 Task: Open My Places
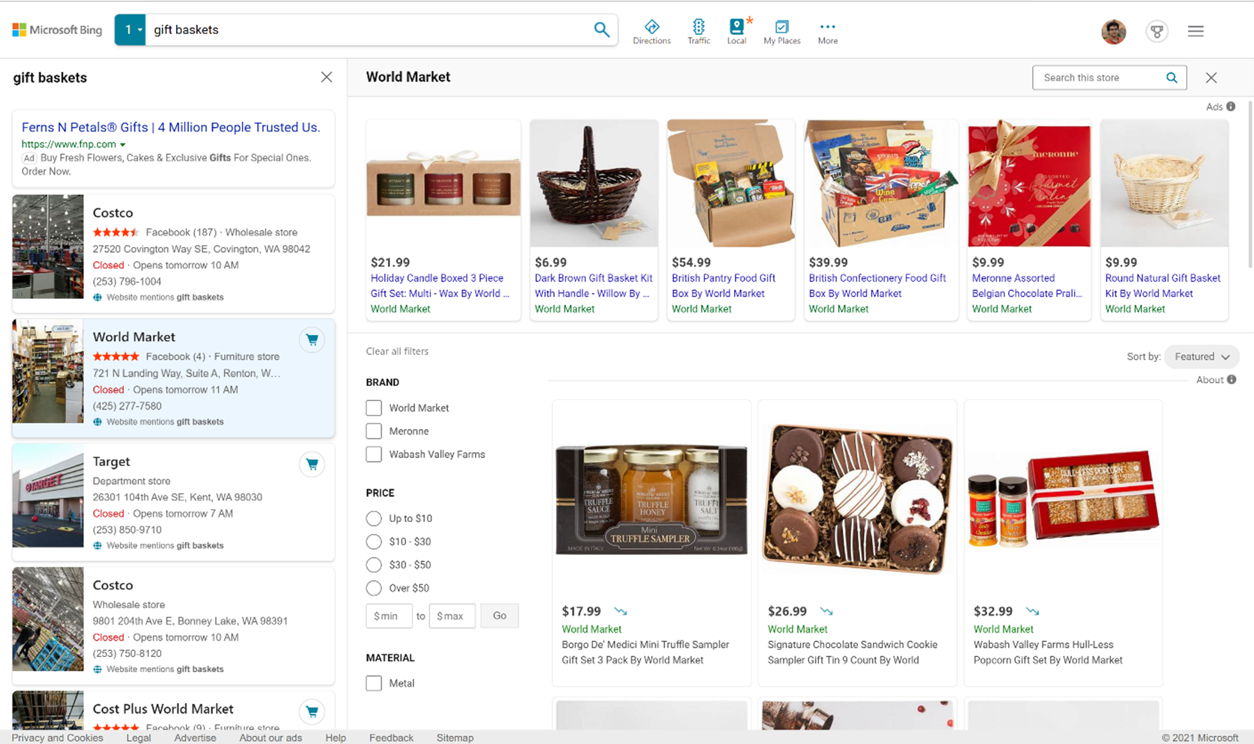[x=782, y=32]
